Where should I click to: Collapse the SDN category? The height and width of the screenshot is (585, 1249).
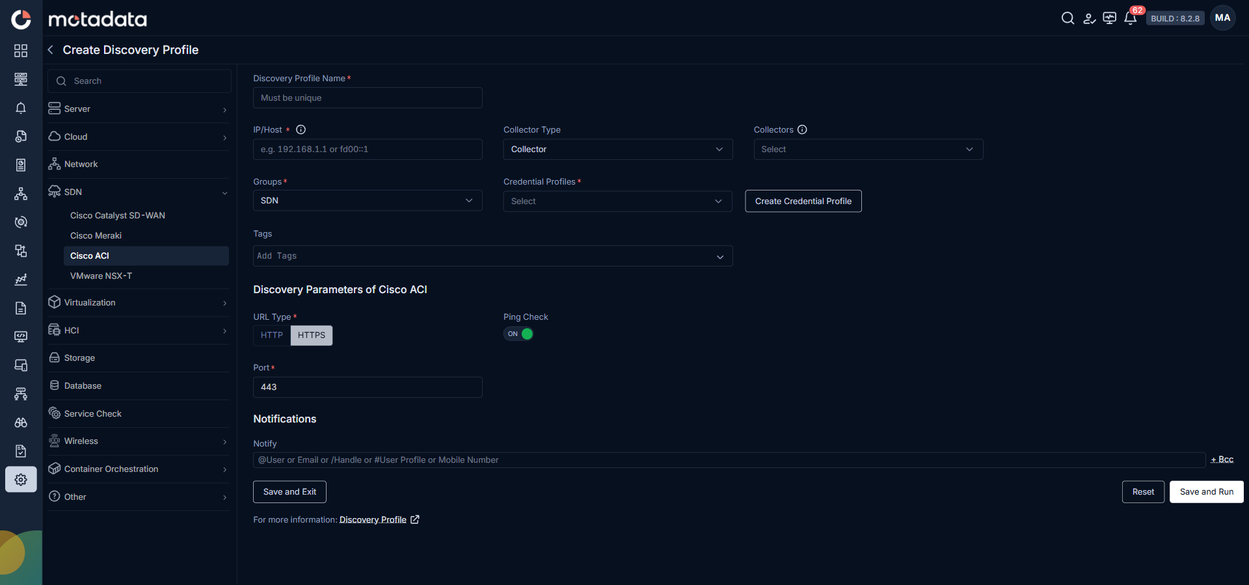(x=139, y=192)
